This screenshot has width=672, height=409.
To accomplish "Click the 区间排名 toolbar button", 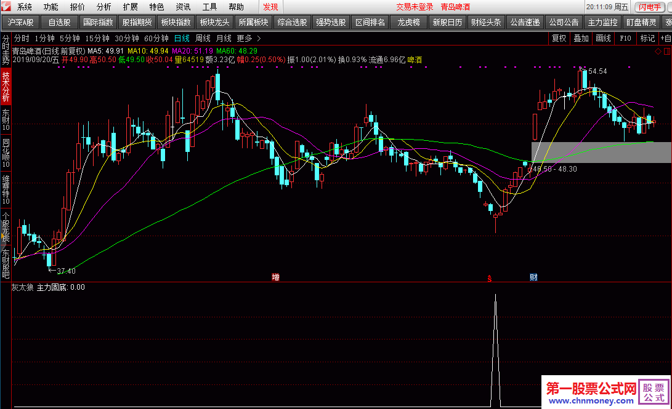I will pyautogui.click(x=370, y=22).
